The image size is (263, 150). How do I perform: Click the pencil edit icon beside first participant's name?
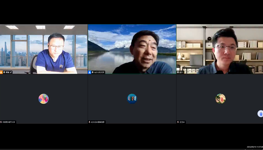pos(11,72)
